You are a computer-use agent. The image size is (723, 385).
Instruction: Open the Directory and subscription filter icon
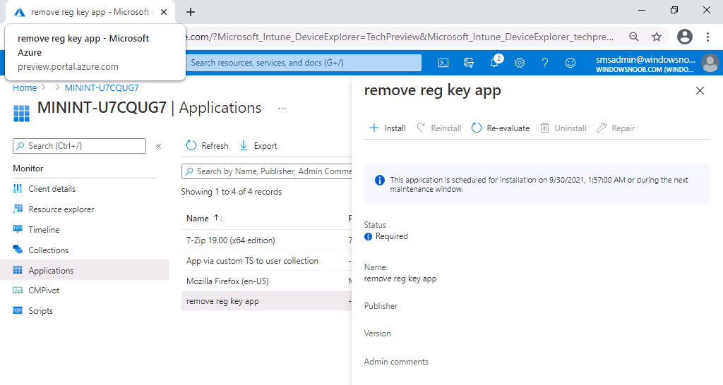tap(469, 63)
